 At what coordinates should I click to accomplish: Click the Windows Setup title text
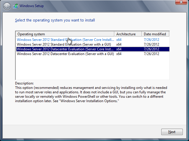point(32,6)
